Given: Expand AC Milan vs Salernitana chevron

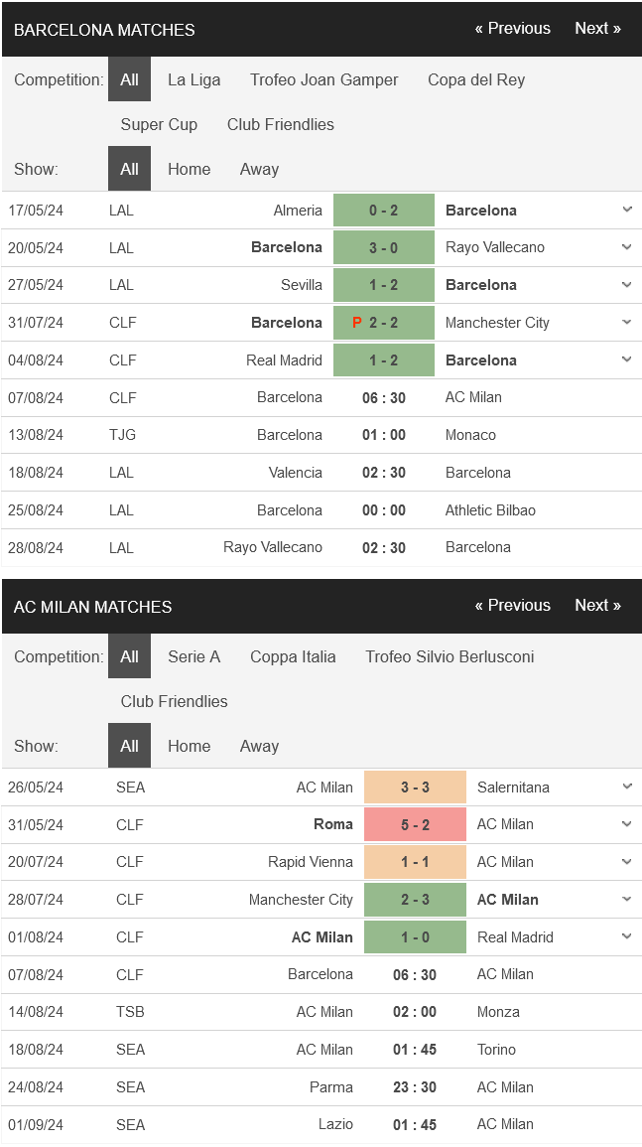Looking at the screenshot, I should [x=626, y=787].
